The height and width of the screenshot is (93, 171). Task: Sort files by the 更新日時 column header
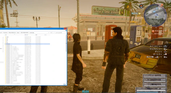coord(26,35)
